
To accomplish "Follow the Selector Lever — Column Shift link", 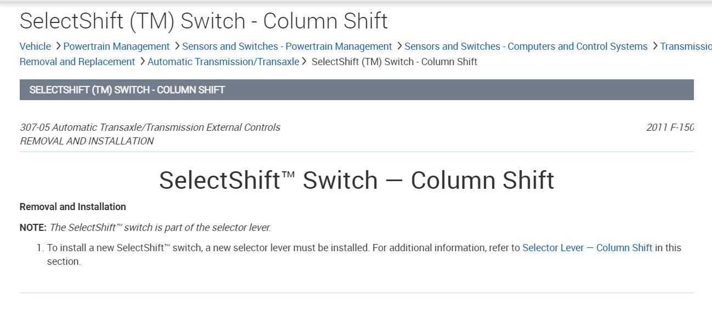I will (587, 248).
